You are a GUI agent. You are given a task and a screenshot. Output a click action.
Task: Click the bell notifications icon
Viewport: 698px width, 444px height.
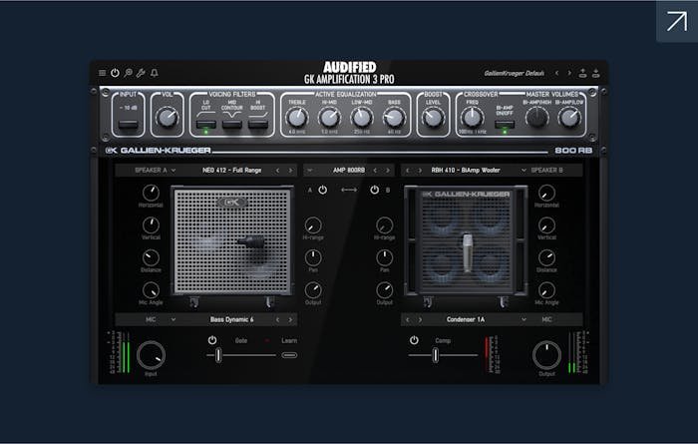tap(154, 73)
